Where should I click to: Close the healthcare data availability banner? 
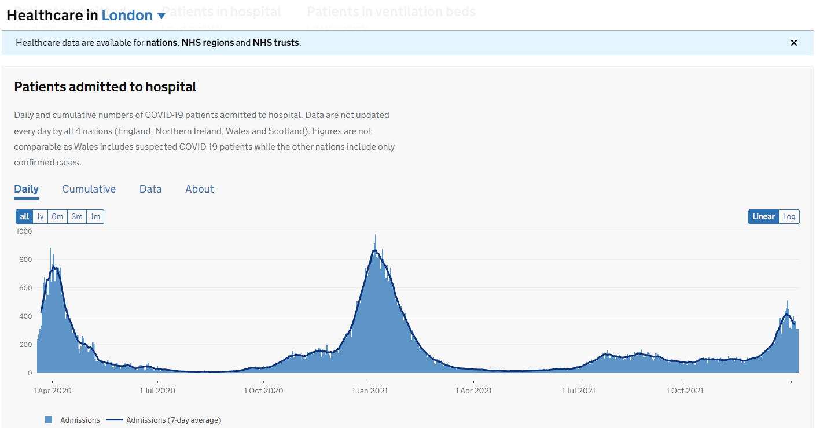(x=794, y=43)
